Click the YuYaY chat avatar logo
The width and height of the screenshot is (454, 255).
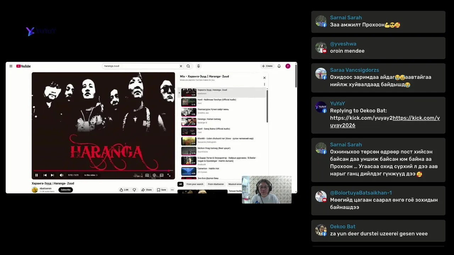[321, 107]
